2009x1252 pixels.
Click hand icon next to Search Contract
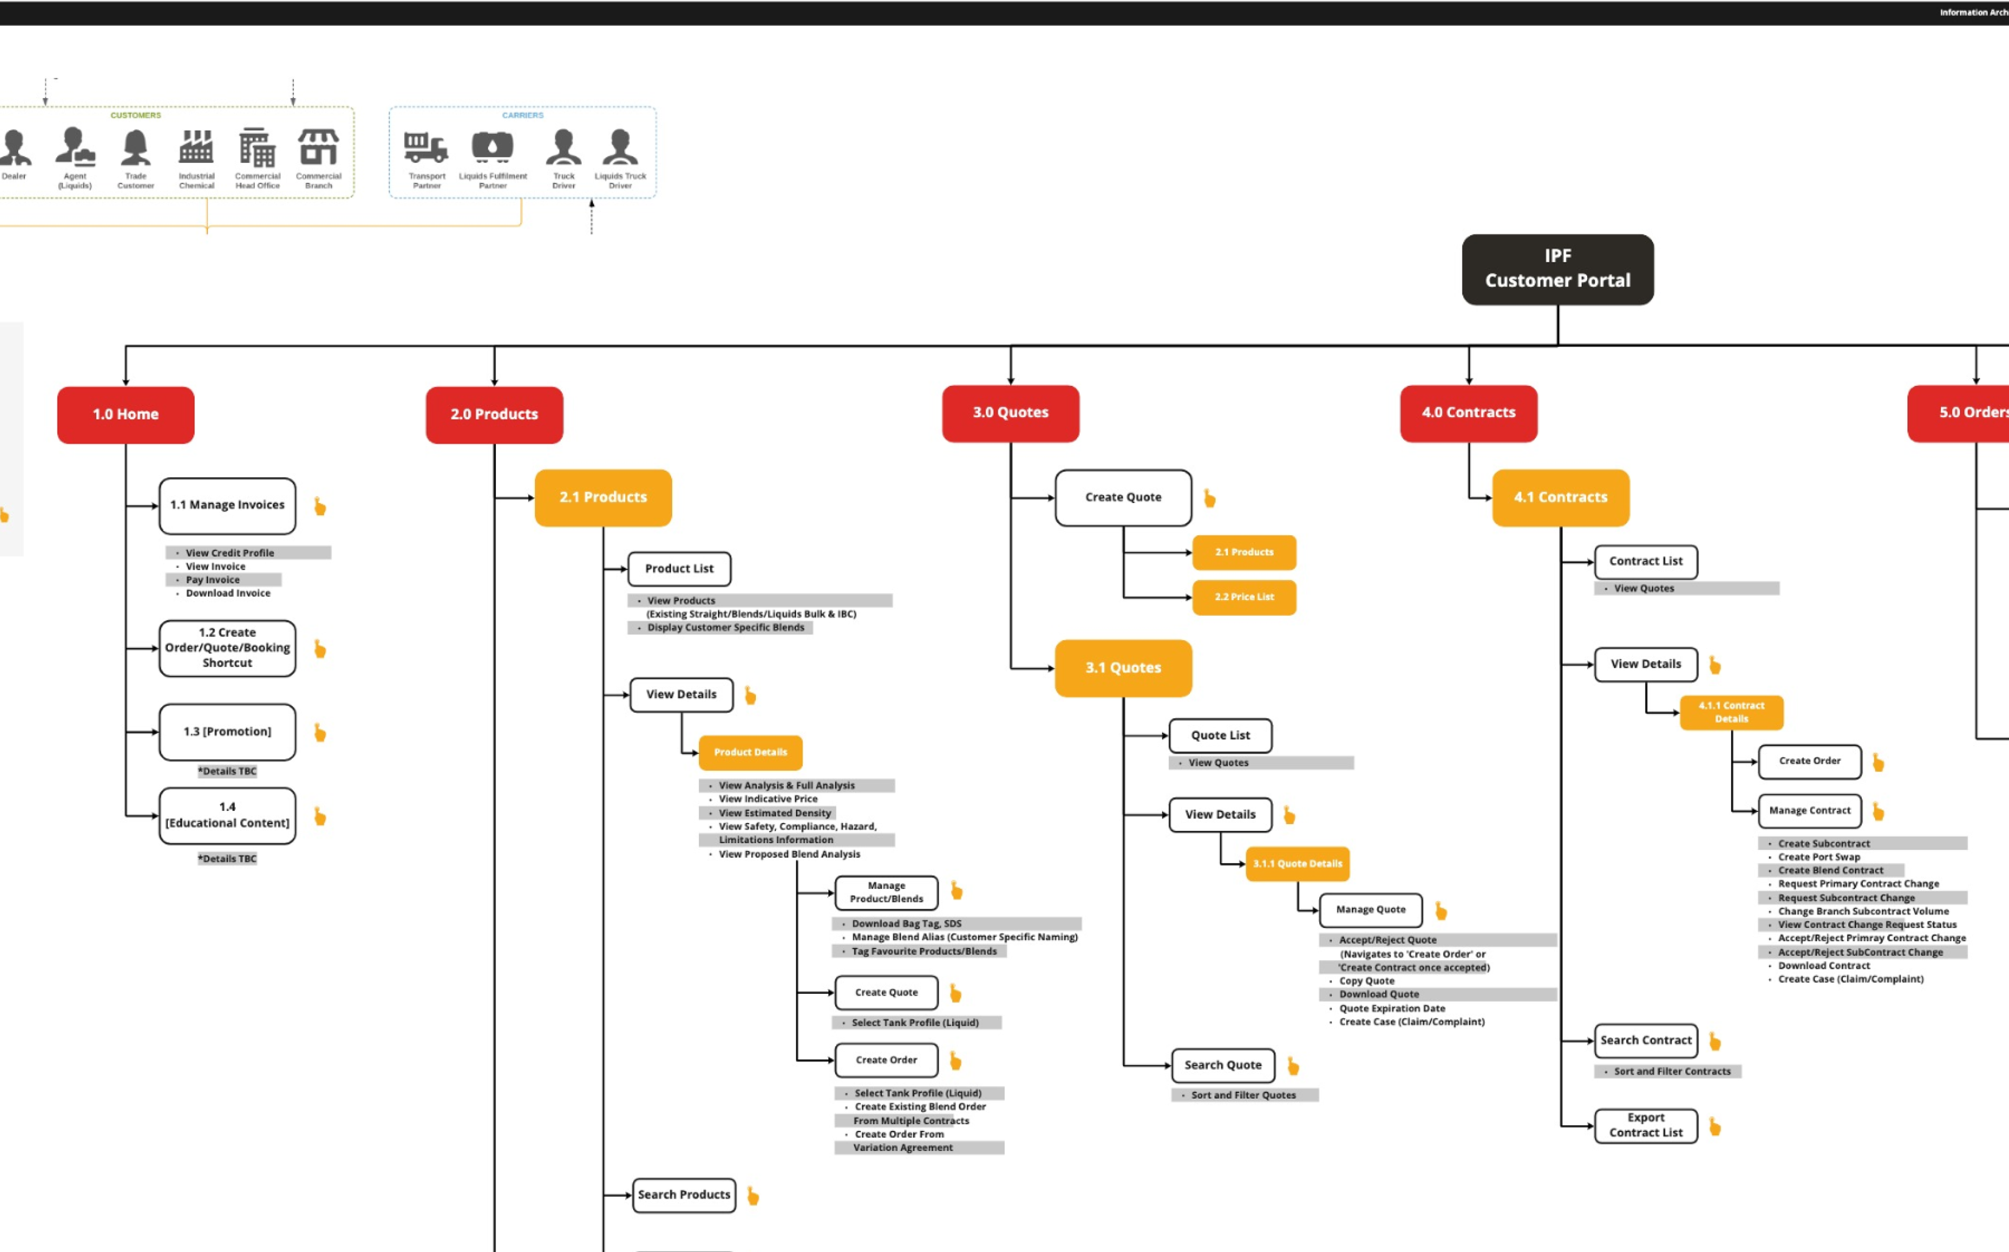pos(1715,1041)
